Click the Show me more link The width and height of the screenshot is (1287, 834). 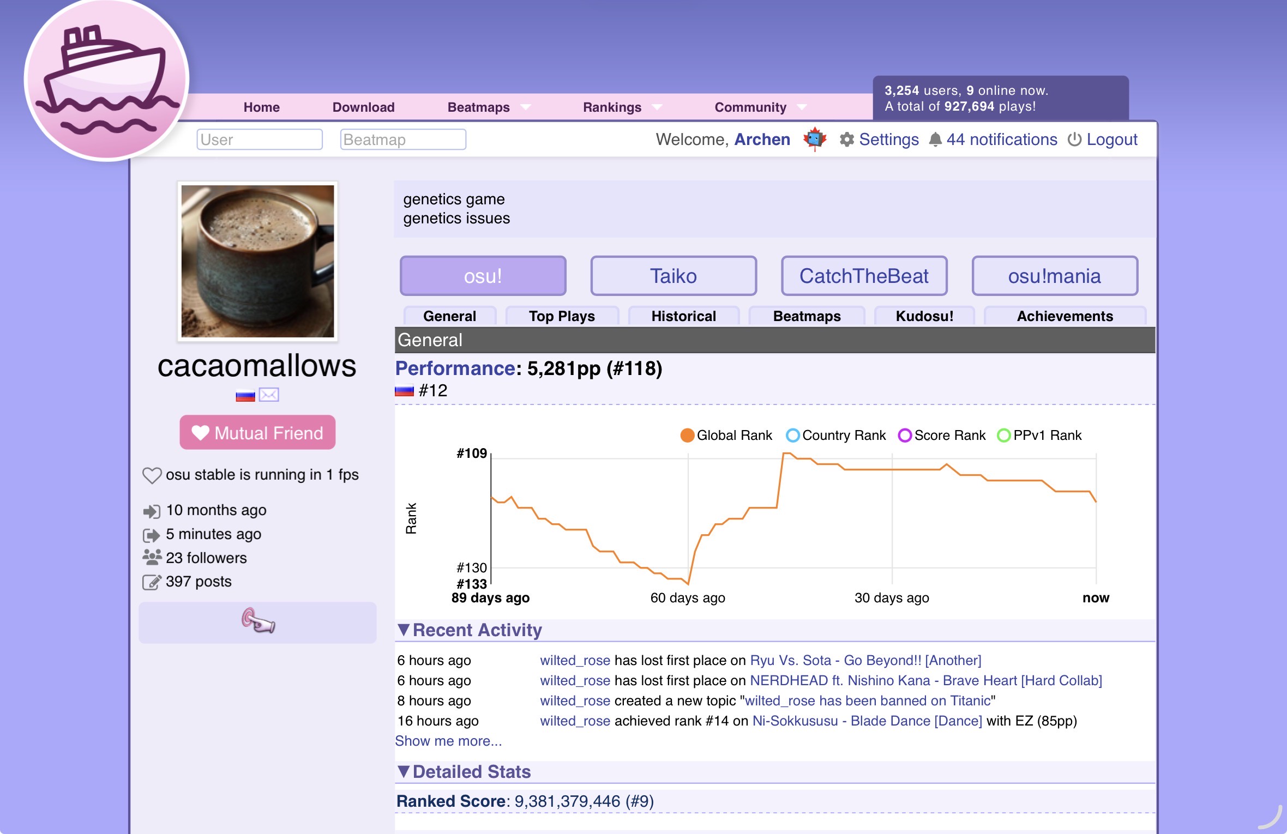coord(448,741)
